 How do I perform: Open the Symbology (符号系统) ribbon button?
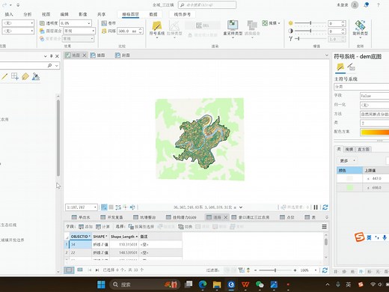point(157,28)
